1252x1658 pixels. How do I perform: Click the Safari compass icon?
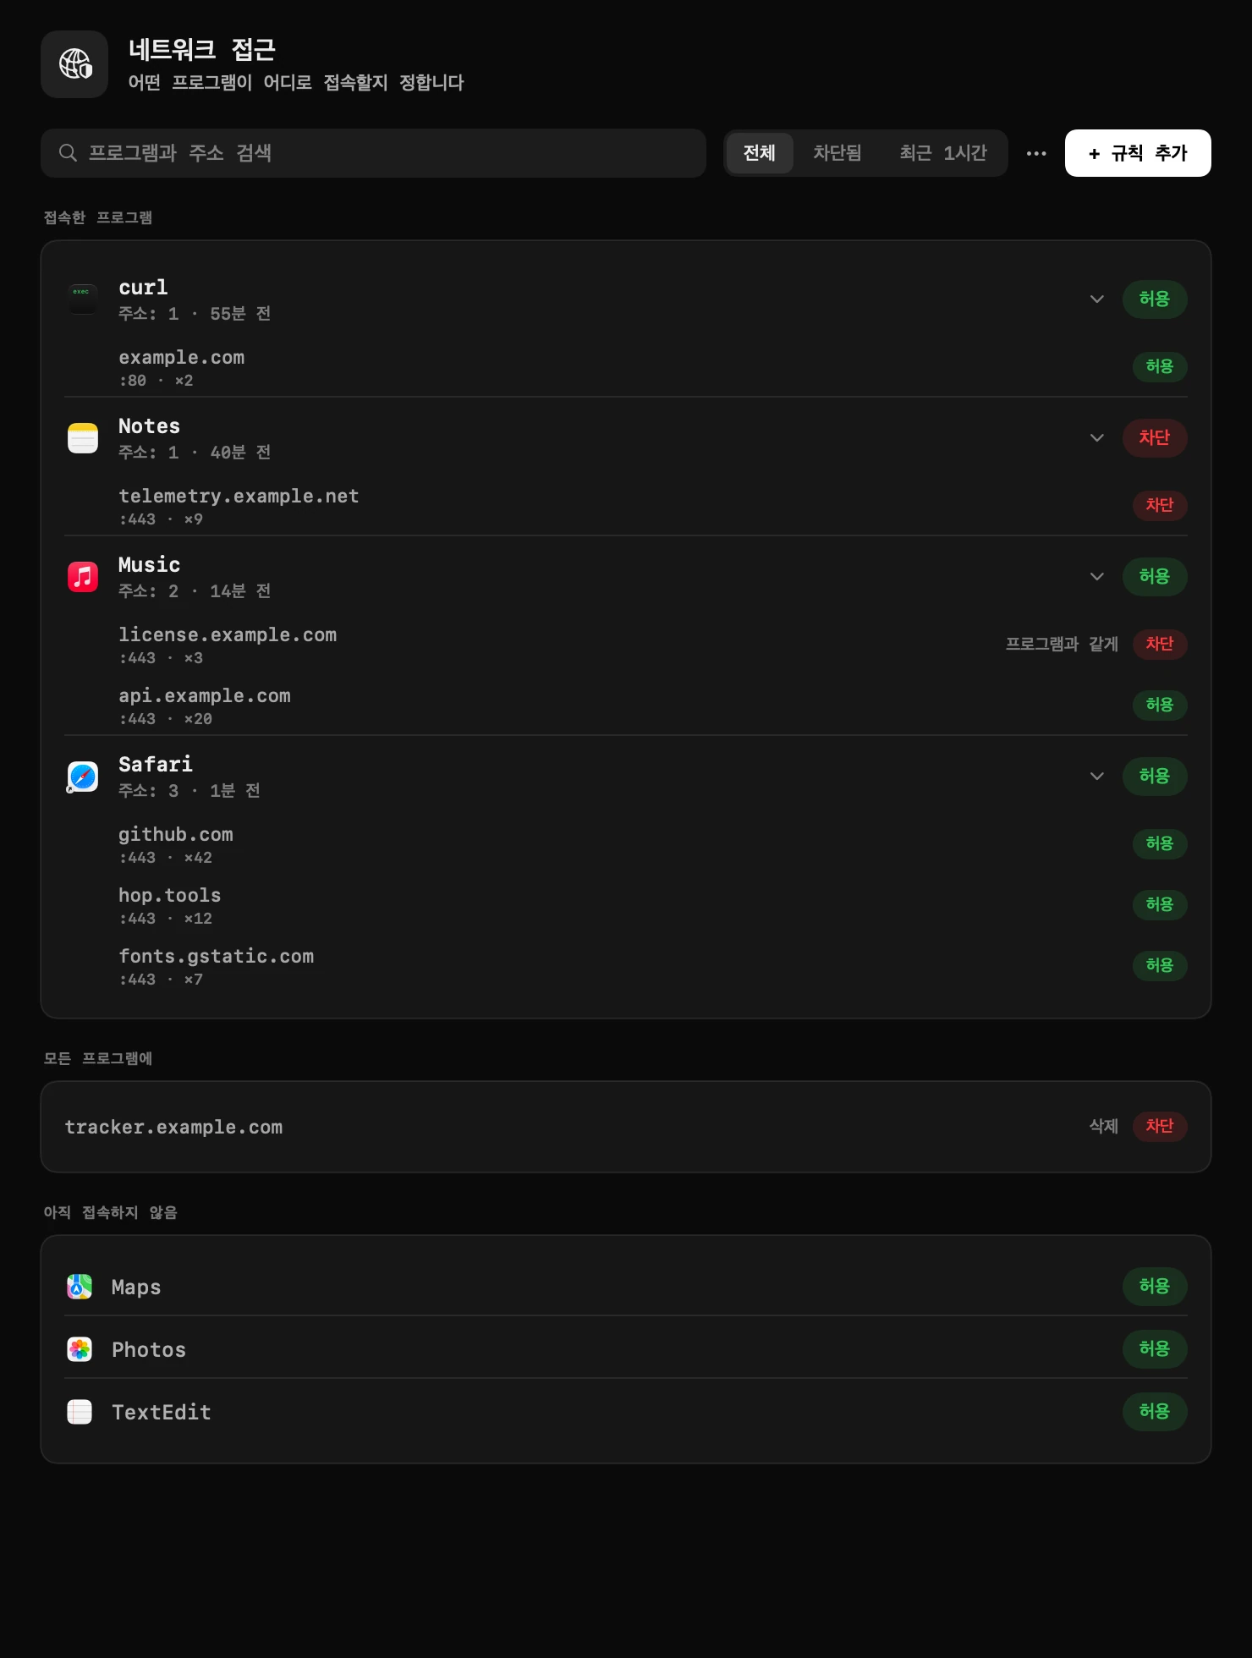[82, 777]
